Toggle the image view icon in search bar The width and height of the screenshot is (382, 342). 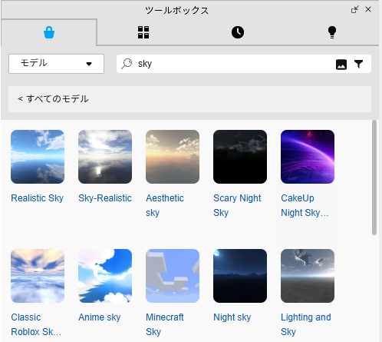tap(341, 65)
